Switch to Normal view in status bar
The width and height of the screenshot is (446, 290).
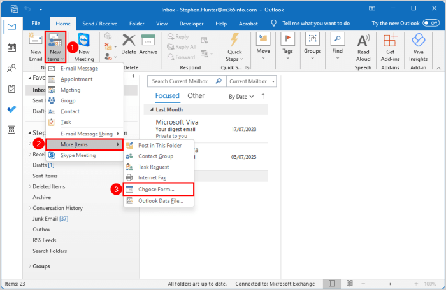(332, 284)
